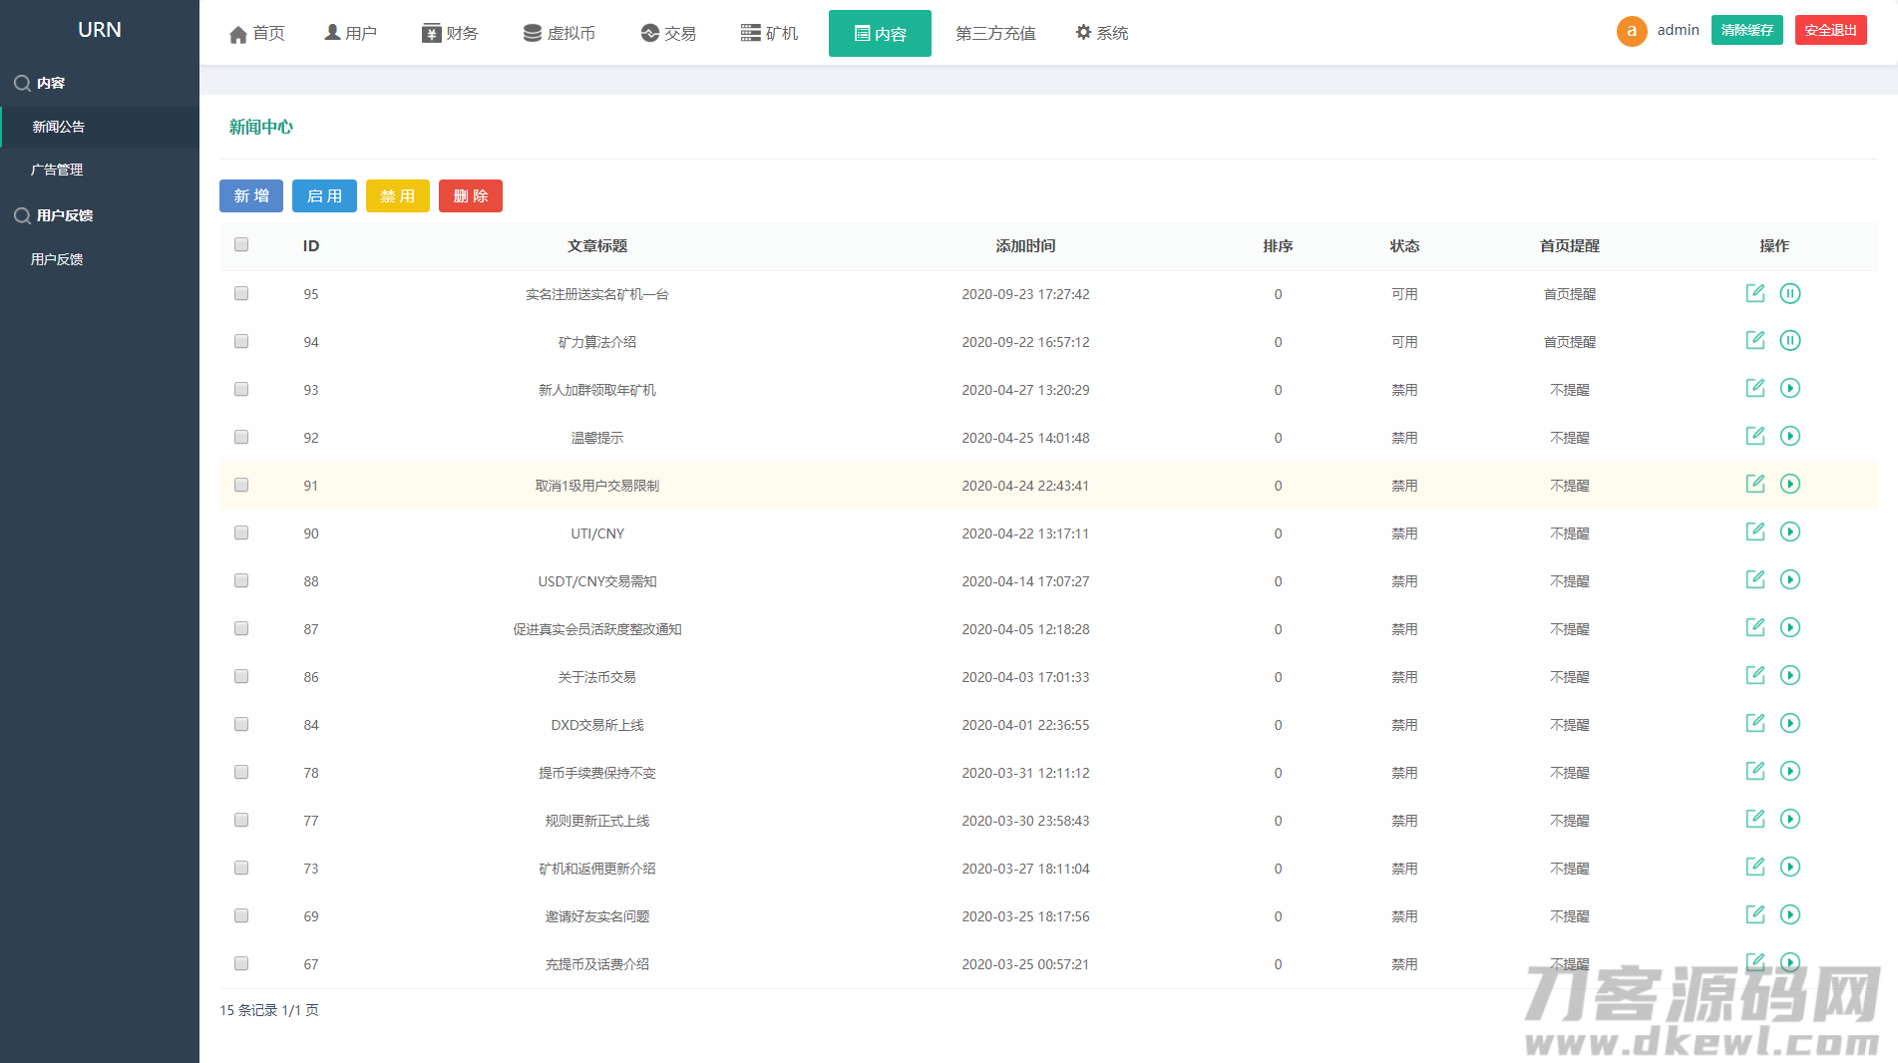Enable article 93 with the play icon
Screen dimensions: 1898x1063
[1790, 389]
